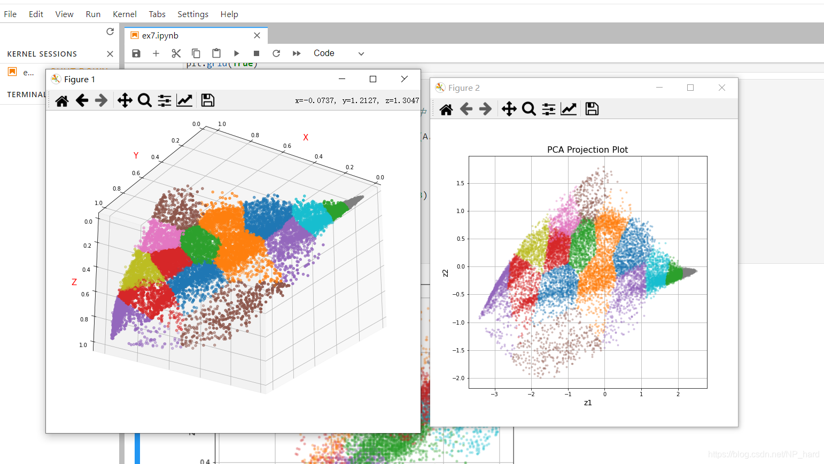Reset Figure 1 to original view
This screenshot has height=464, width=824.
pos(62,100)
